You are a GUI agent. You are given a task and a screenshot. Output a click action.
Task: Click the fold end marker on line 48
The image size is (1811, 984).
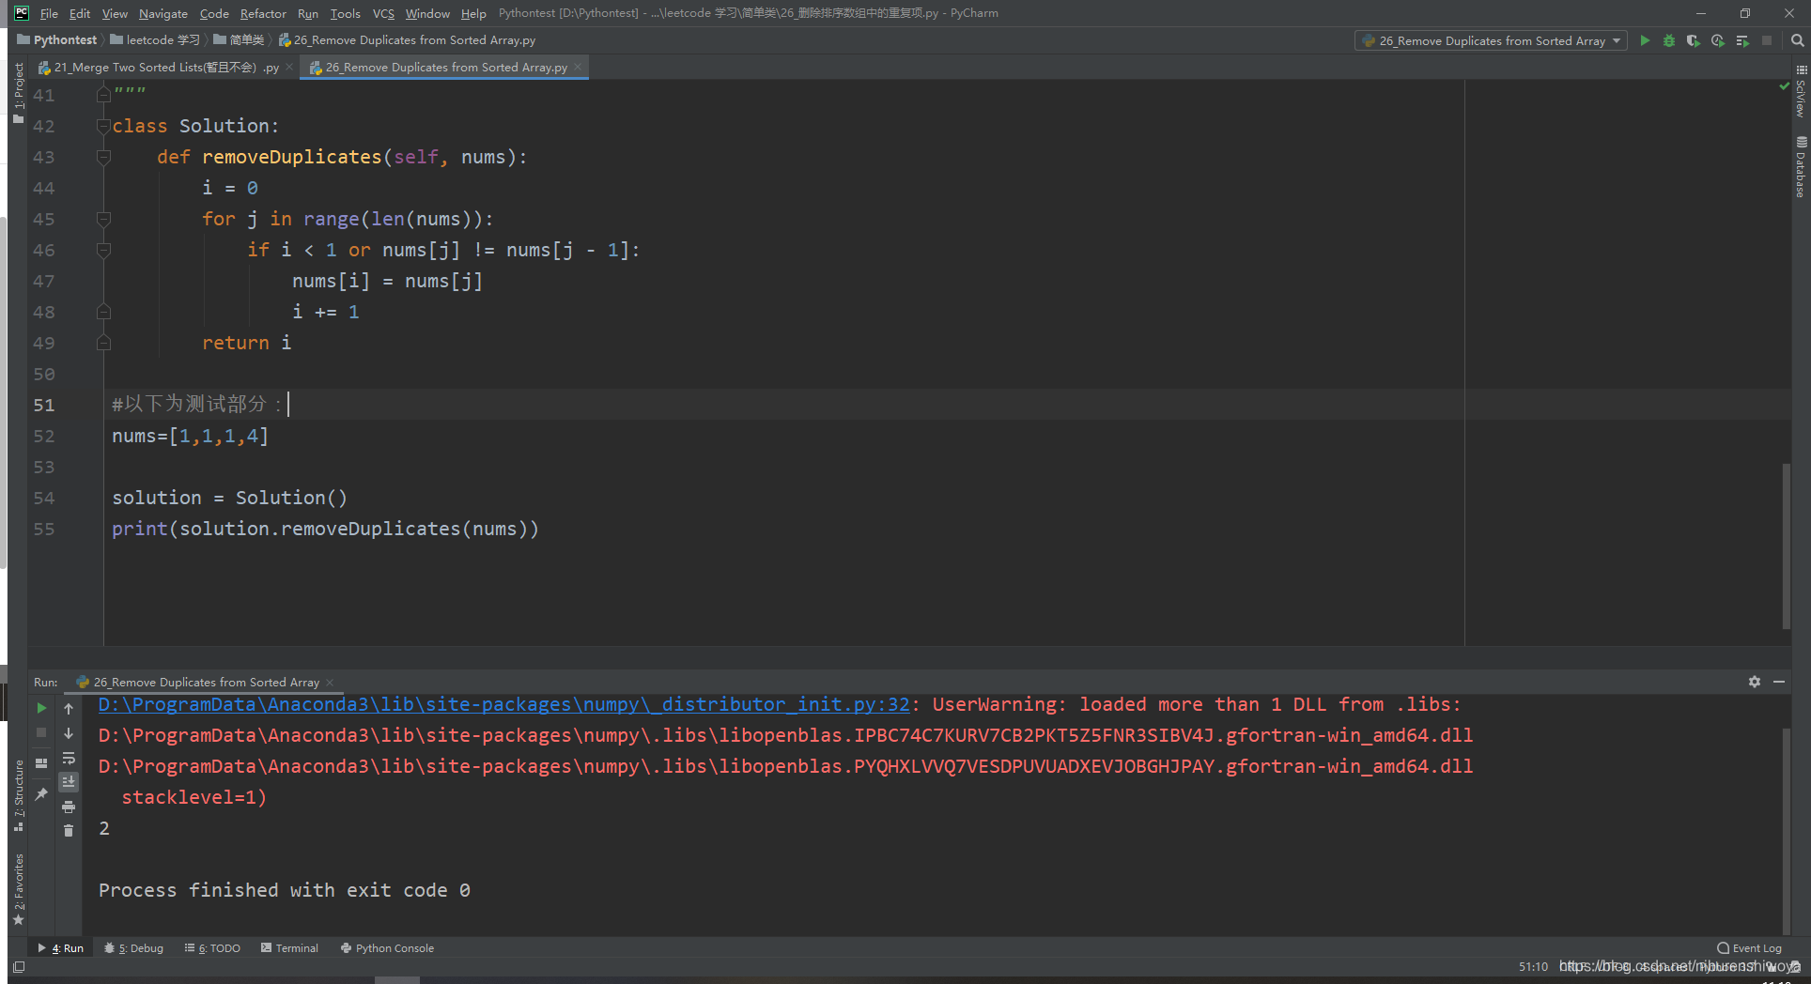tap(103, 312)
